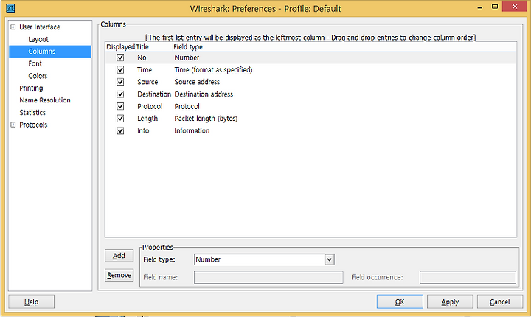The image size is (531, 317).
Task: Select the 'Source' title cell
Action: (x=147, y=82)
